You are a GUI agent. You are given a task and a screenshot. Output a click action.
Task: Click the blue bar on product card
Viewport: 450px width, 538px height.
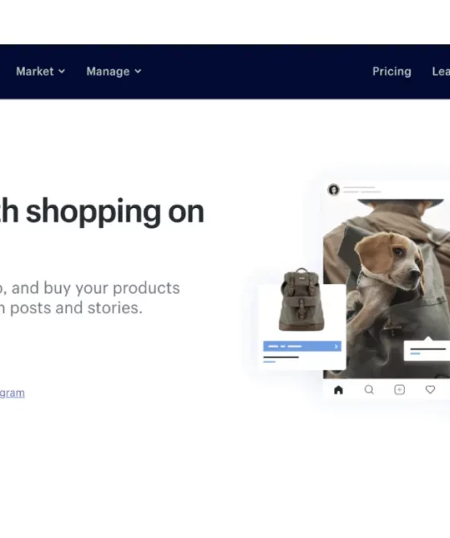tap(302, 346)
